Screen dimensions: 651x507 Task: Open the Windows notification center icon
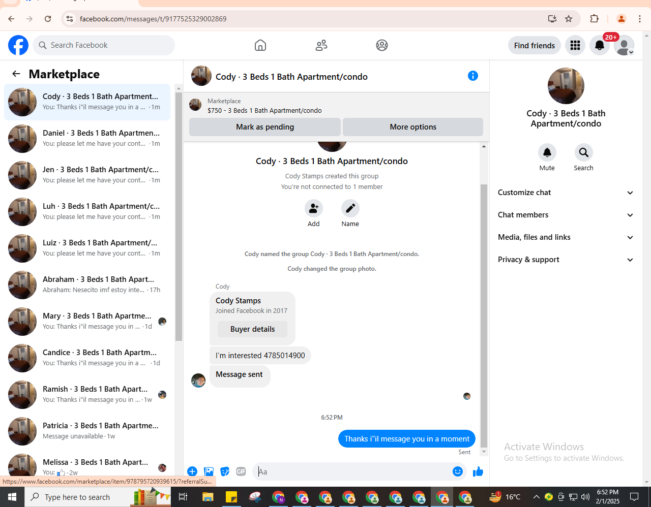(x=634, y=497)
